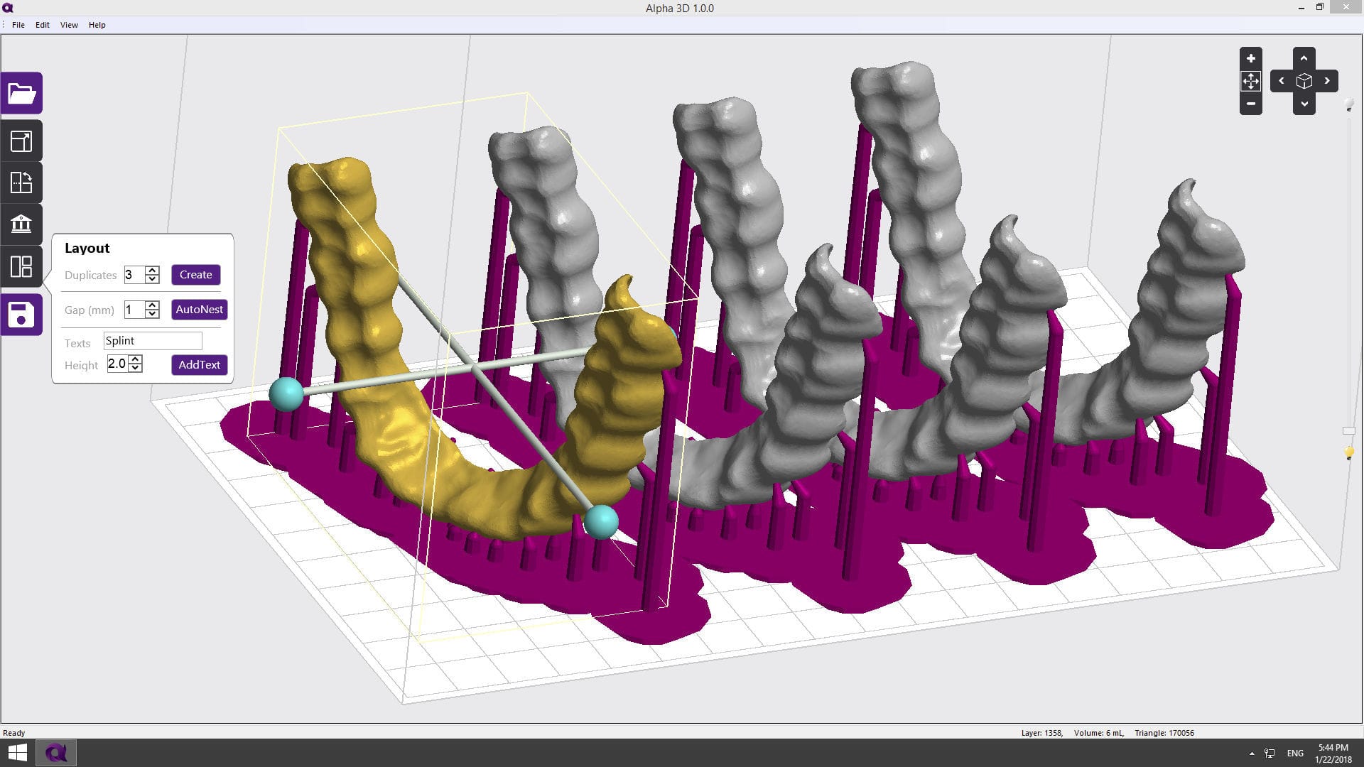Viewport: 1364px width, 767px height.
Task: Increase the Duplicates value to 4
Action: click(x=151, y=271)
